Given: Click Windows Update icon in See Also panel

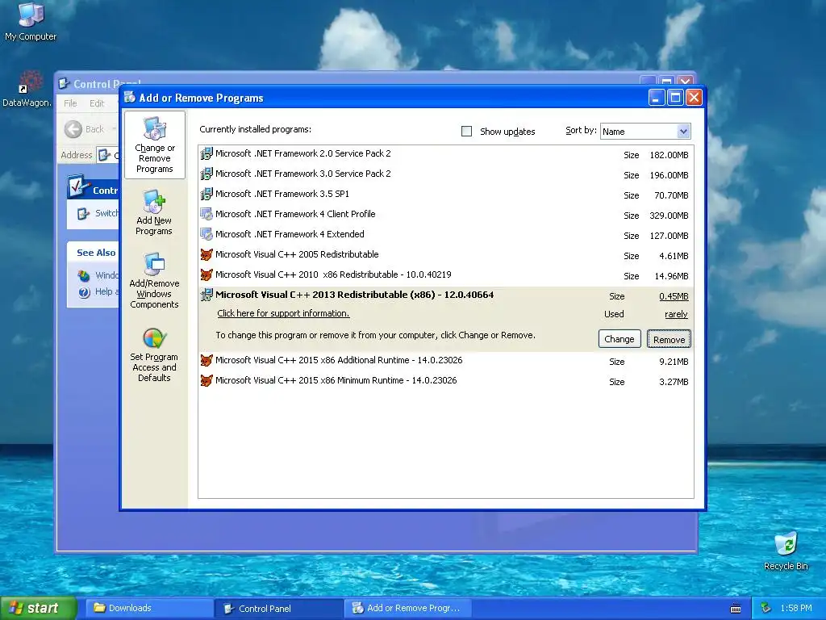Looking at the screenshot, I should click(84, 275).
